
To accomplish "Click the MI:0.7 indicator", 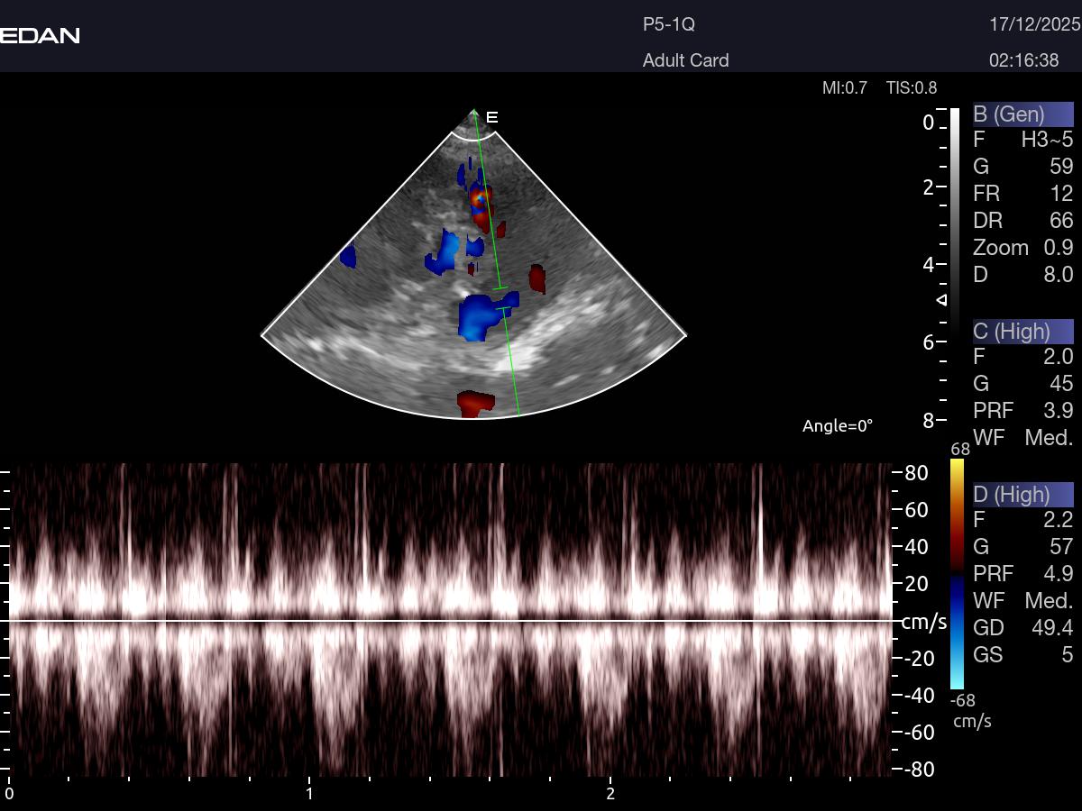I will (844, 87).
